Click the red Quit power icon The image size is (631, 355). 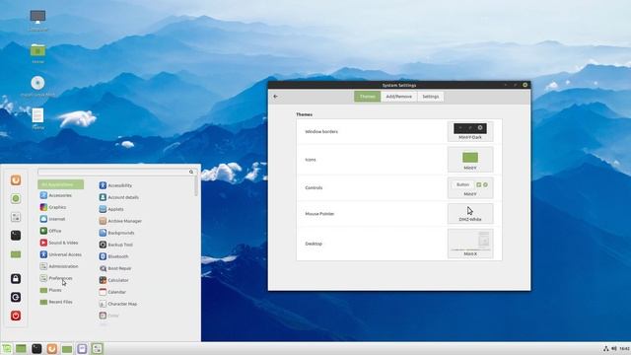click(16, 316)
